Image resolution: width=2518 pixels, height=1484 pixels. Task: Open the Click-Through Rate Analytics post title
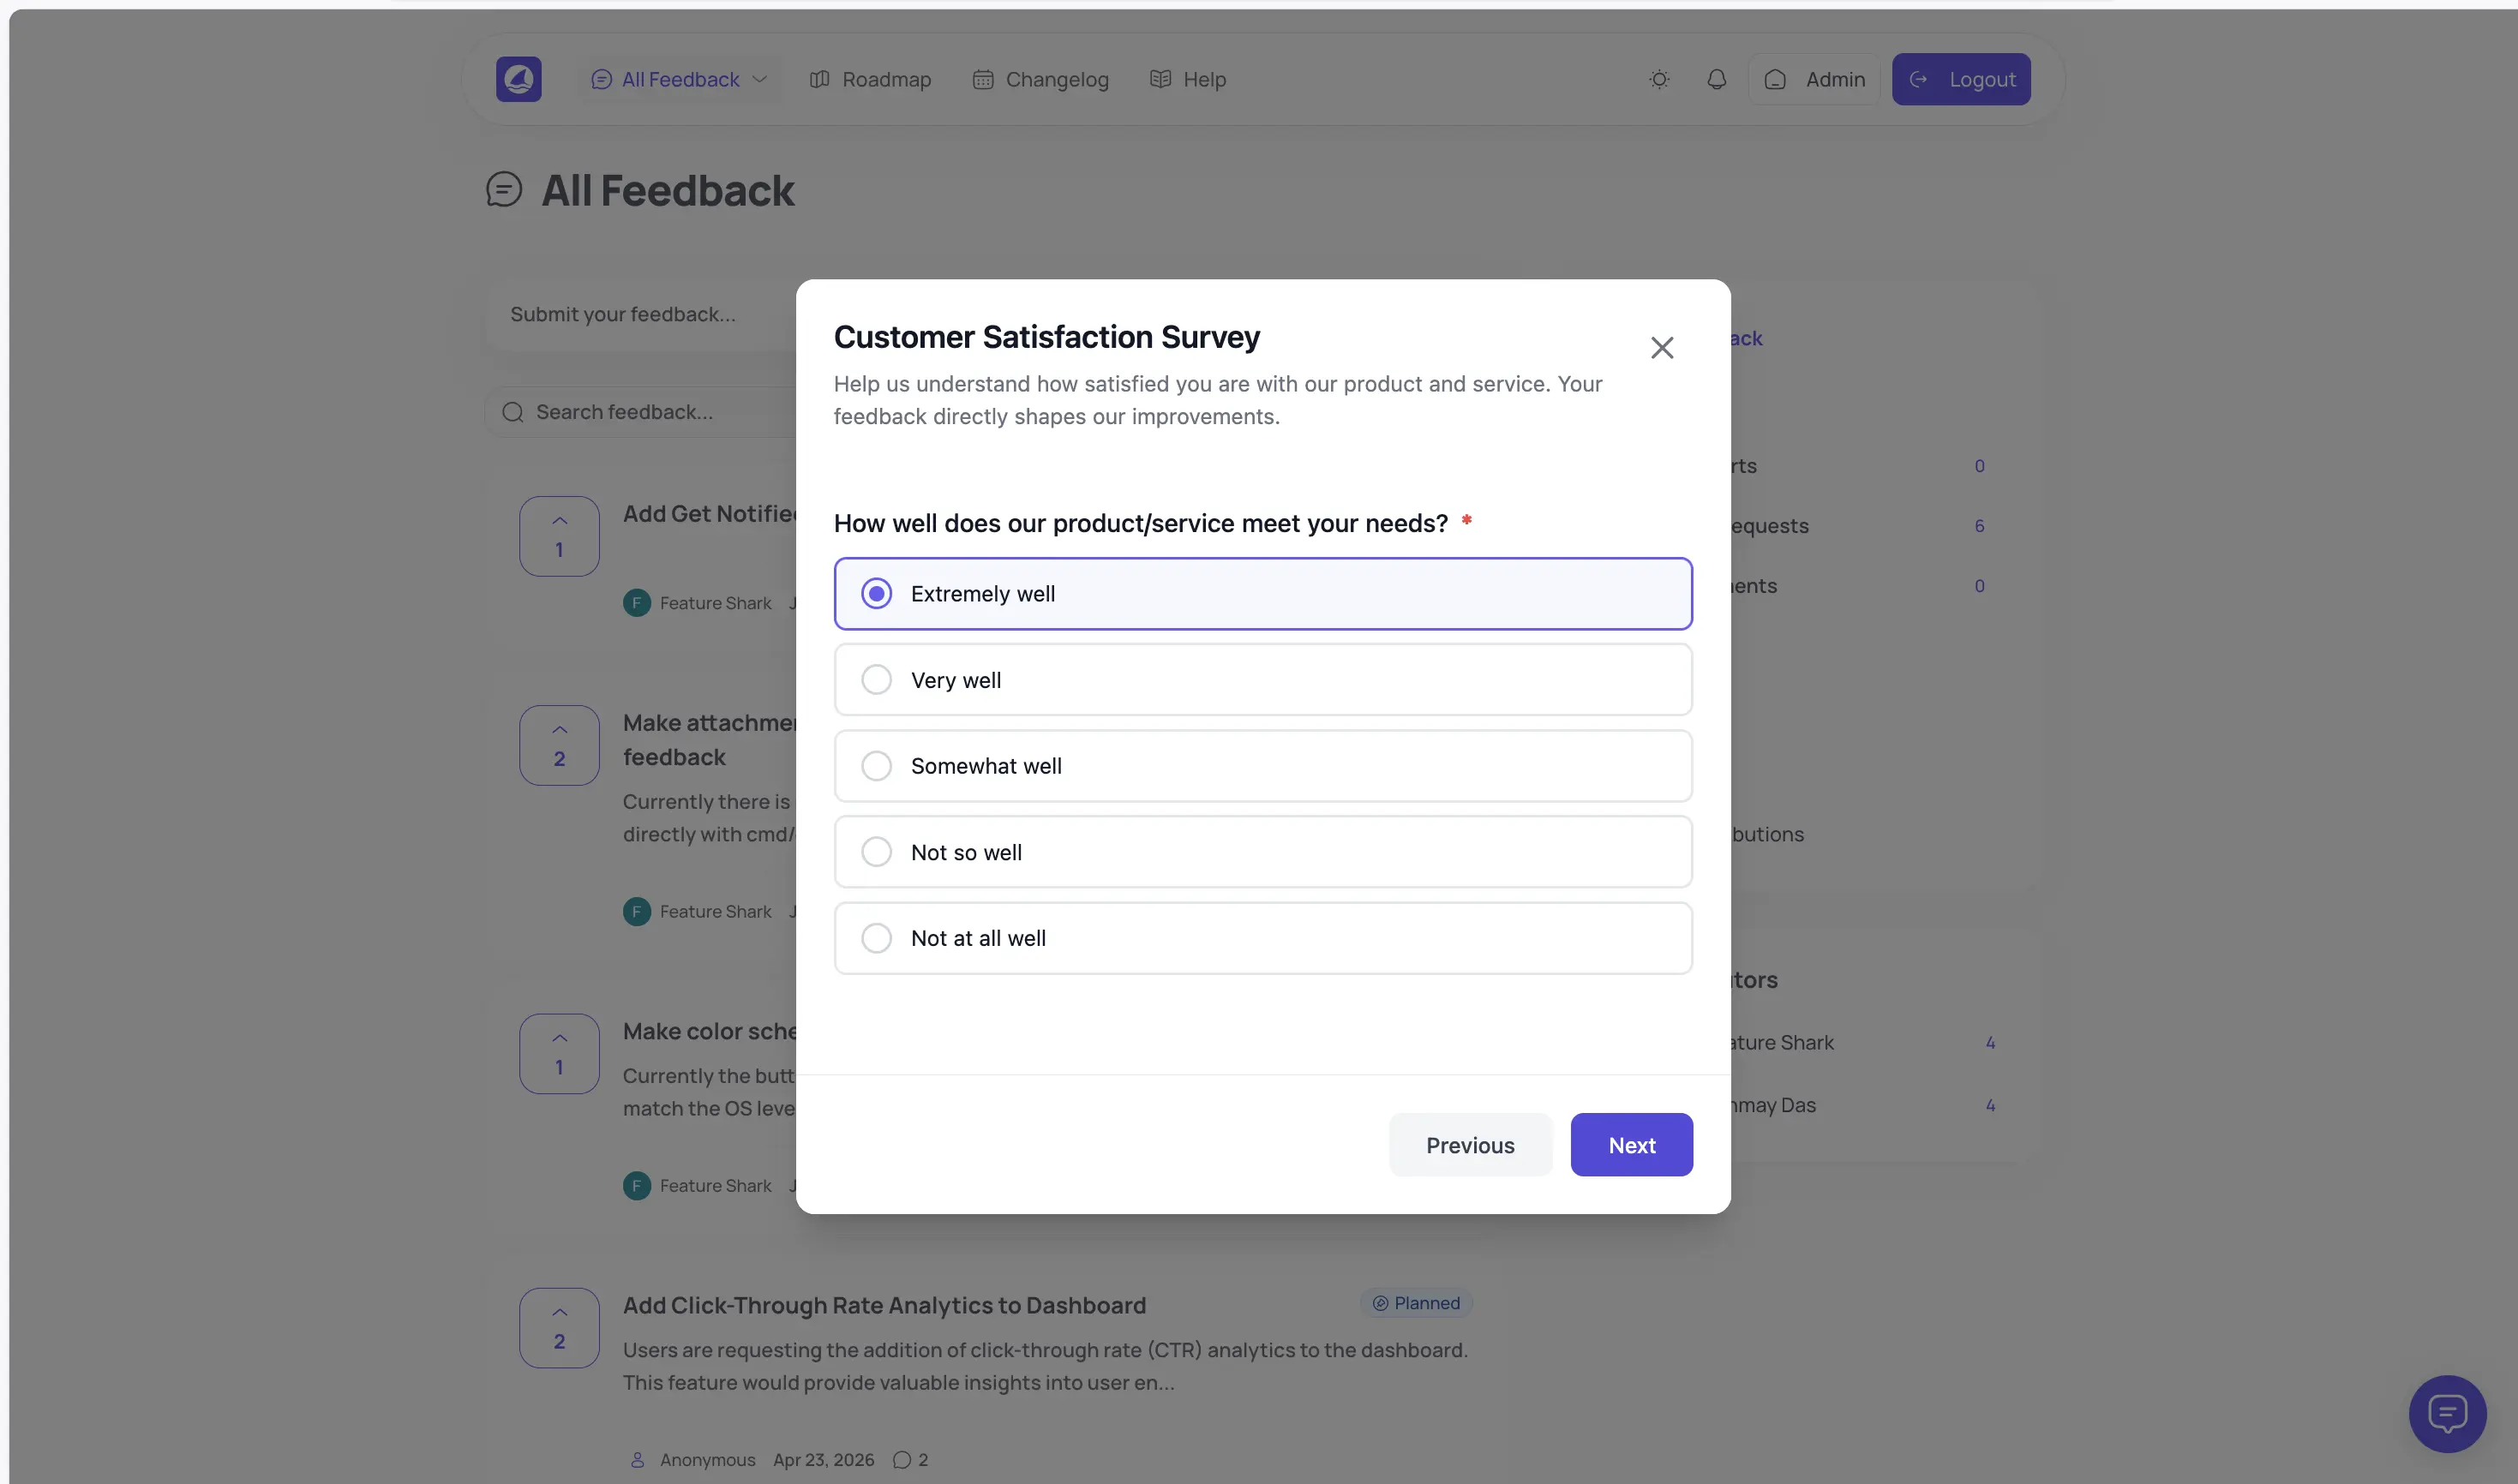pos(884,1306)
